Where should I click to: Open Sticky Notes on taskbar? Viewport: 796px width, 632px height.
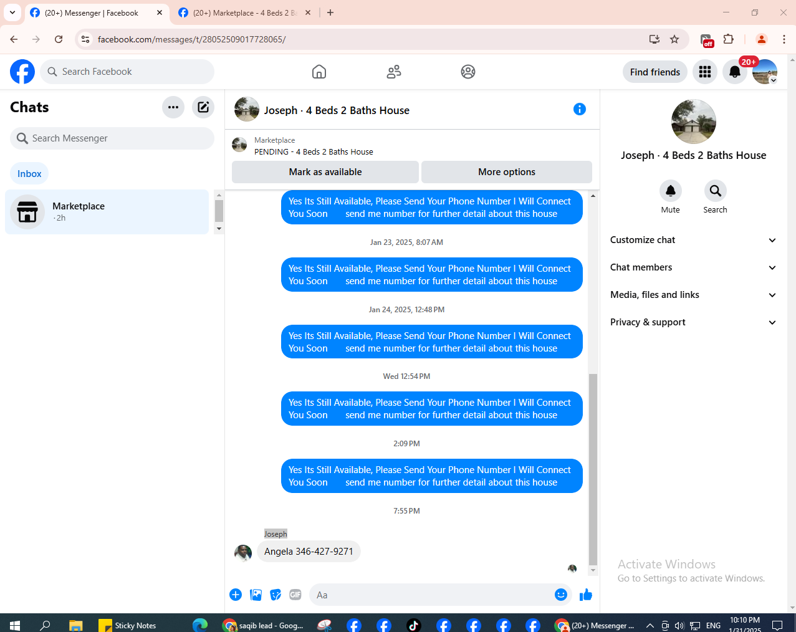pyautogui.click(x=128, y=625)
